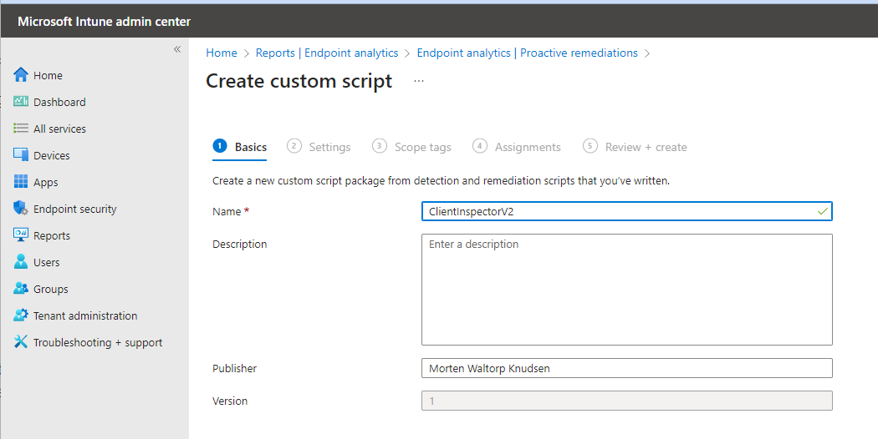Click the Publisher input field
Viewport: 878px width, 439px height.
pyautogui.click(x=626, y=368)
